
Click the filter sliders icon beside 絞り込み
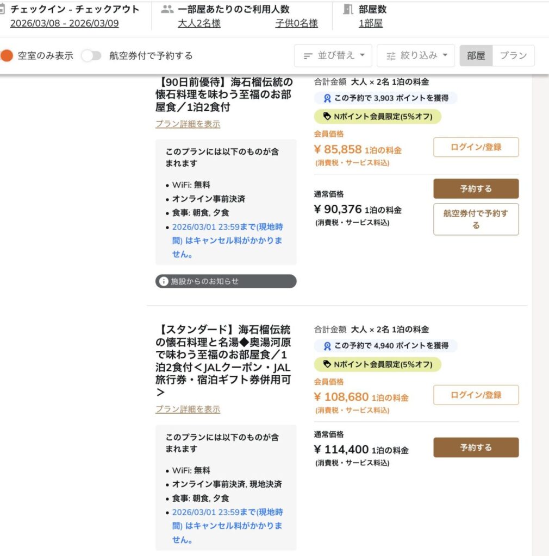391,56
